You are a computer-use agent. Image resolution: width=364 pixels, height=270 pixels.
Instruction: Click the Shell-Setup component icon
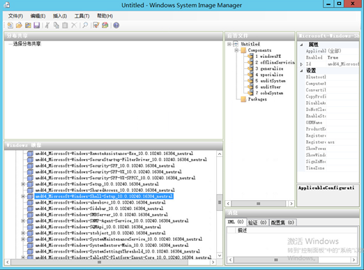pyautogui.click(x=30, y=196)
